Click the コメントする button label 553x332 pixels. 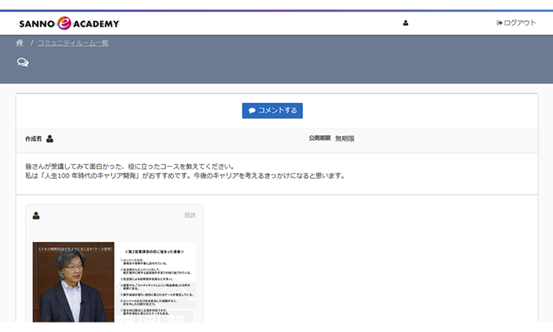point(277,110)
